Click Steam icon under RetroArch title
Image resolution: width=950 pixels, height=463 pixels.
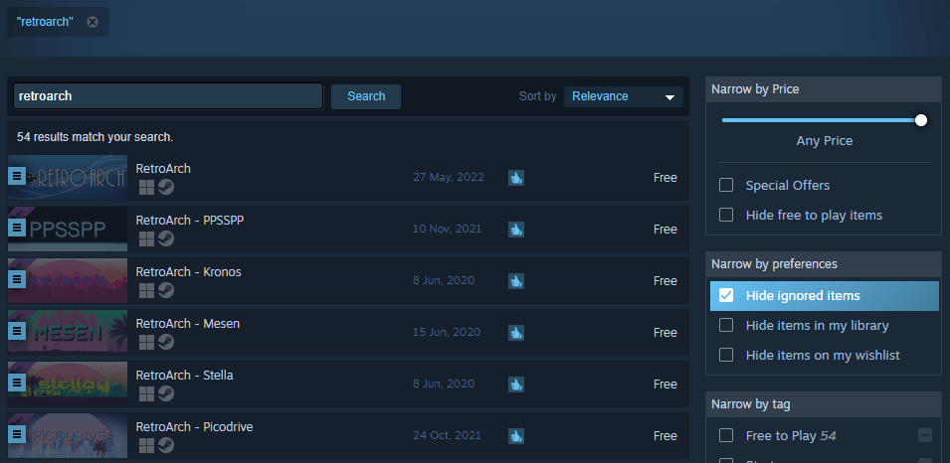click(166, 188)
